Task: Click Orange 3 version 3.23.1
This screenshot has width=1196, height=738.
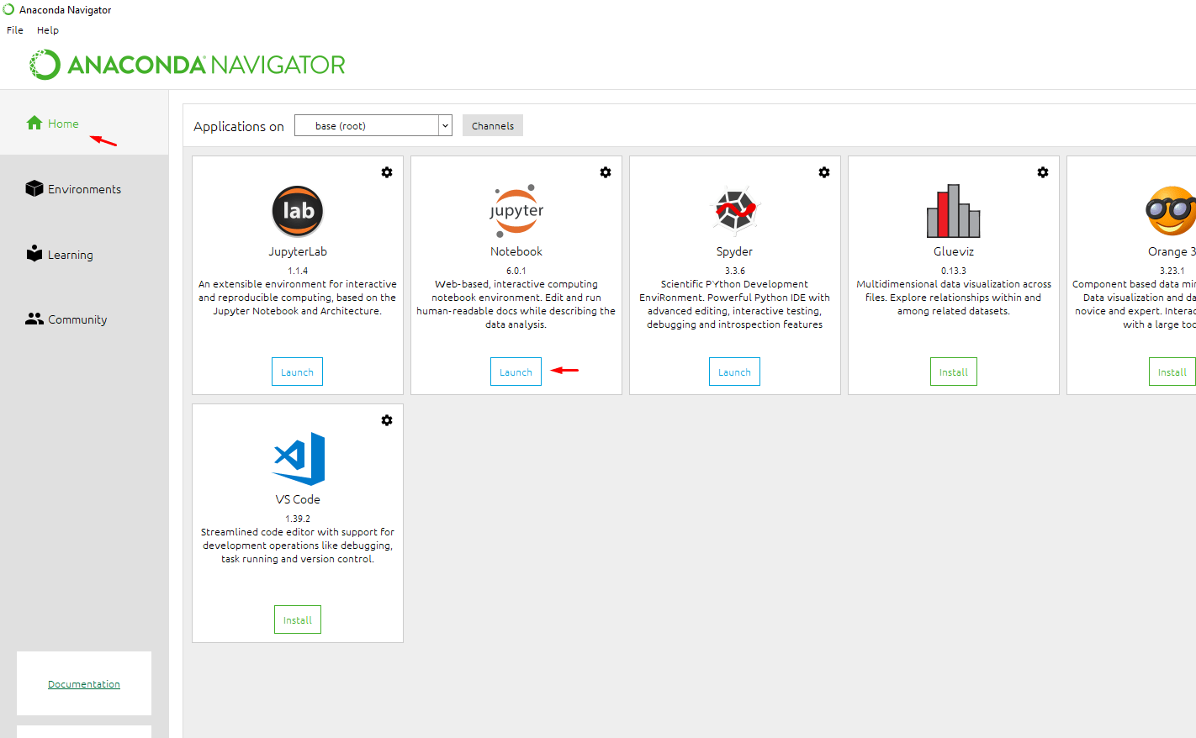Action: click(x=1172, y=271)
